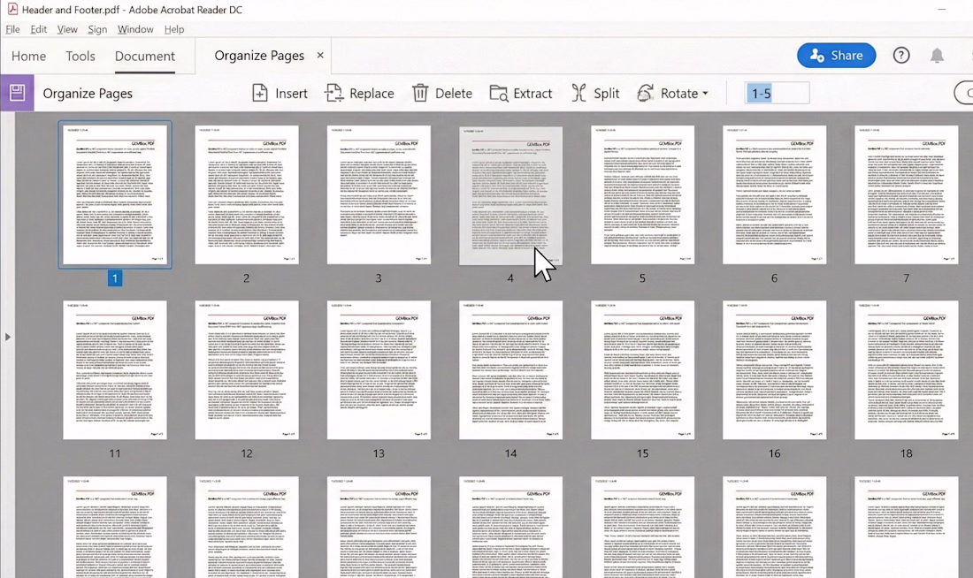Screen dimensions: 973x578
Task: Open the Edit menu
Action: pyautogui.click(x=38, y=29)
